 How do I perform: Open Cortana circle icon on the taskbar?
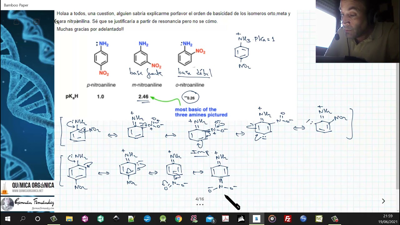click(37, 219)
